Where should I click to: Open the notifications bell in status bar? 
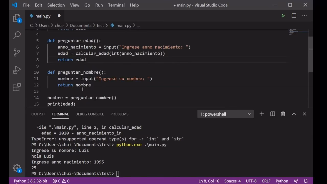pyautogui.click(x=306, y=181)
